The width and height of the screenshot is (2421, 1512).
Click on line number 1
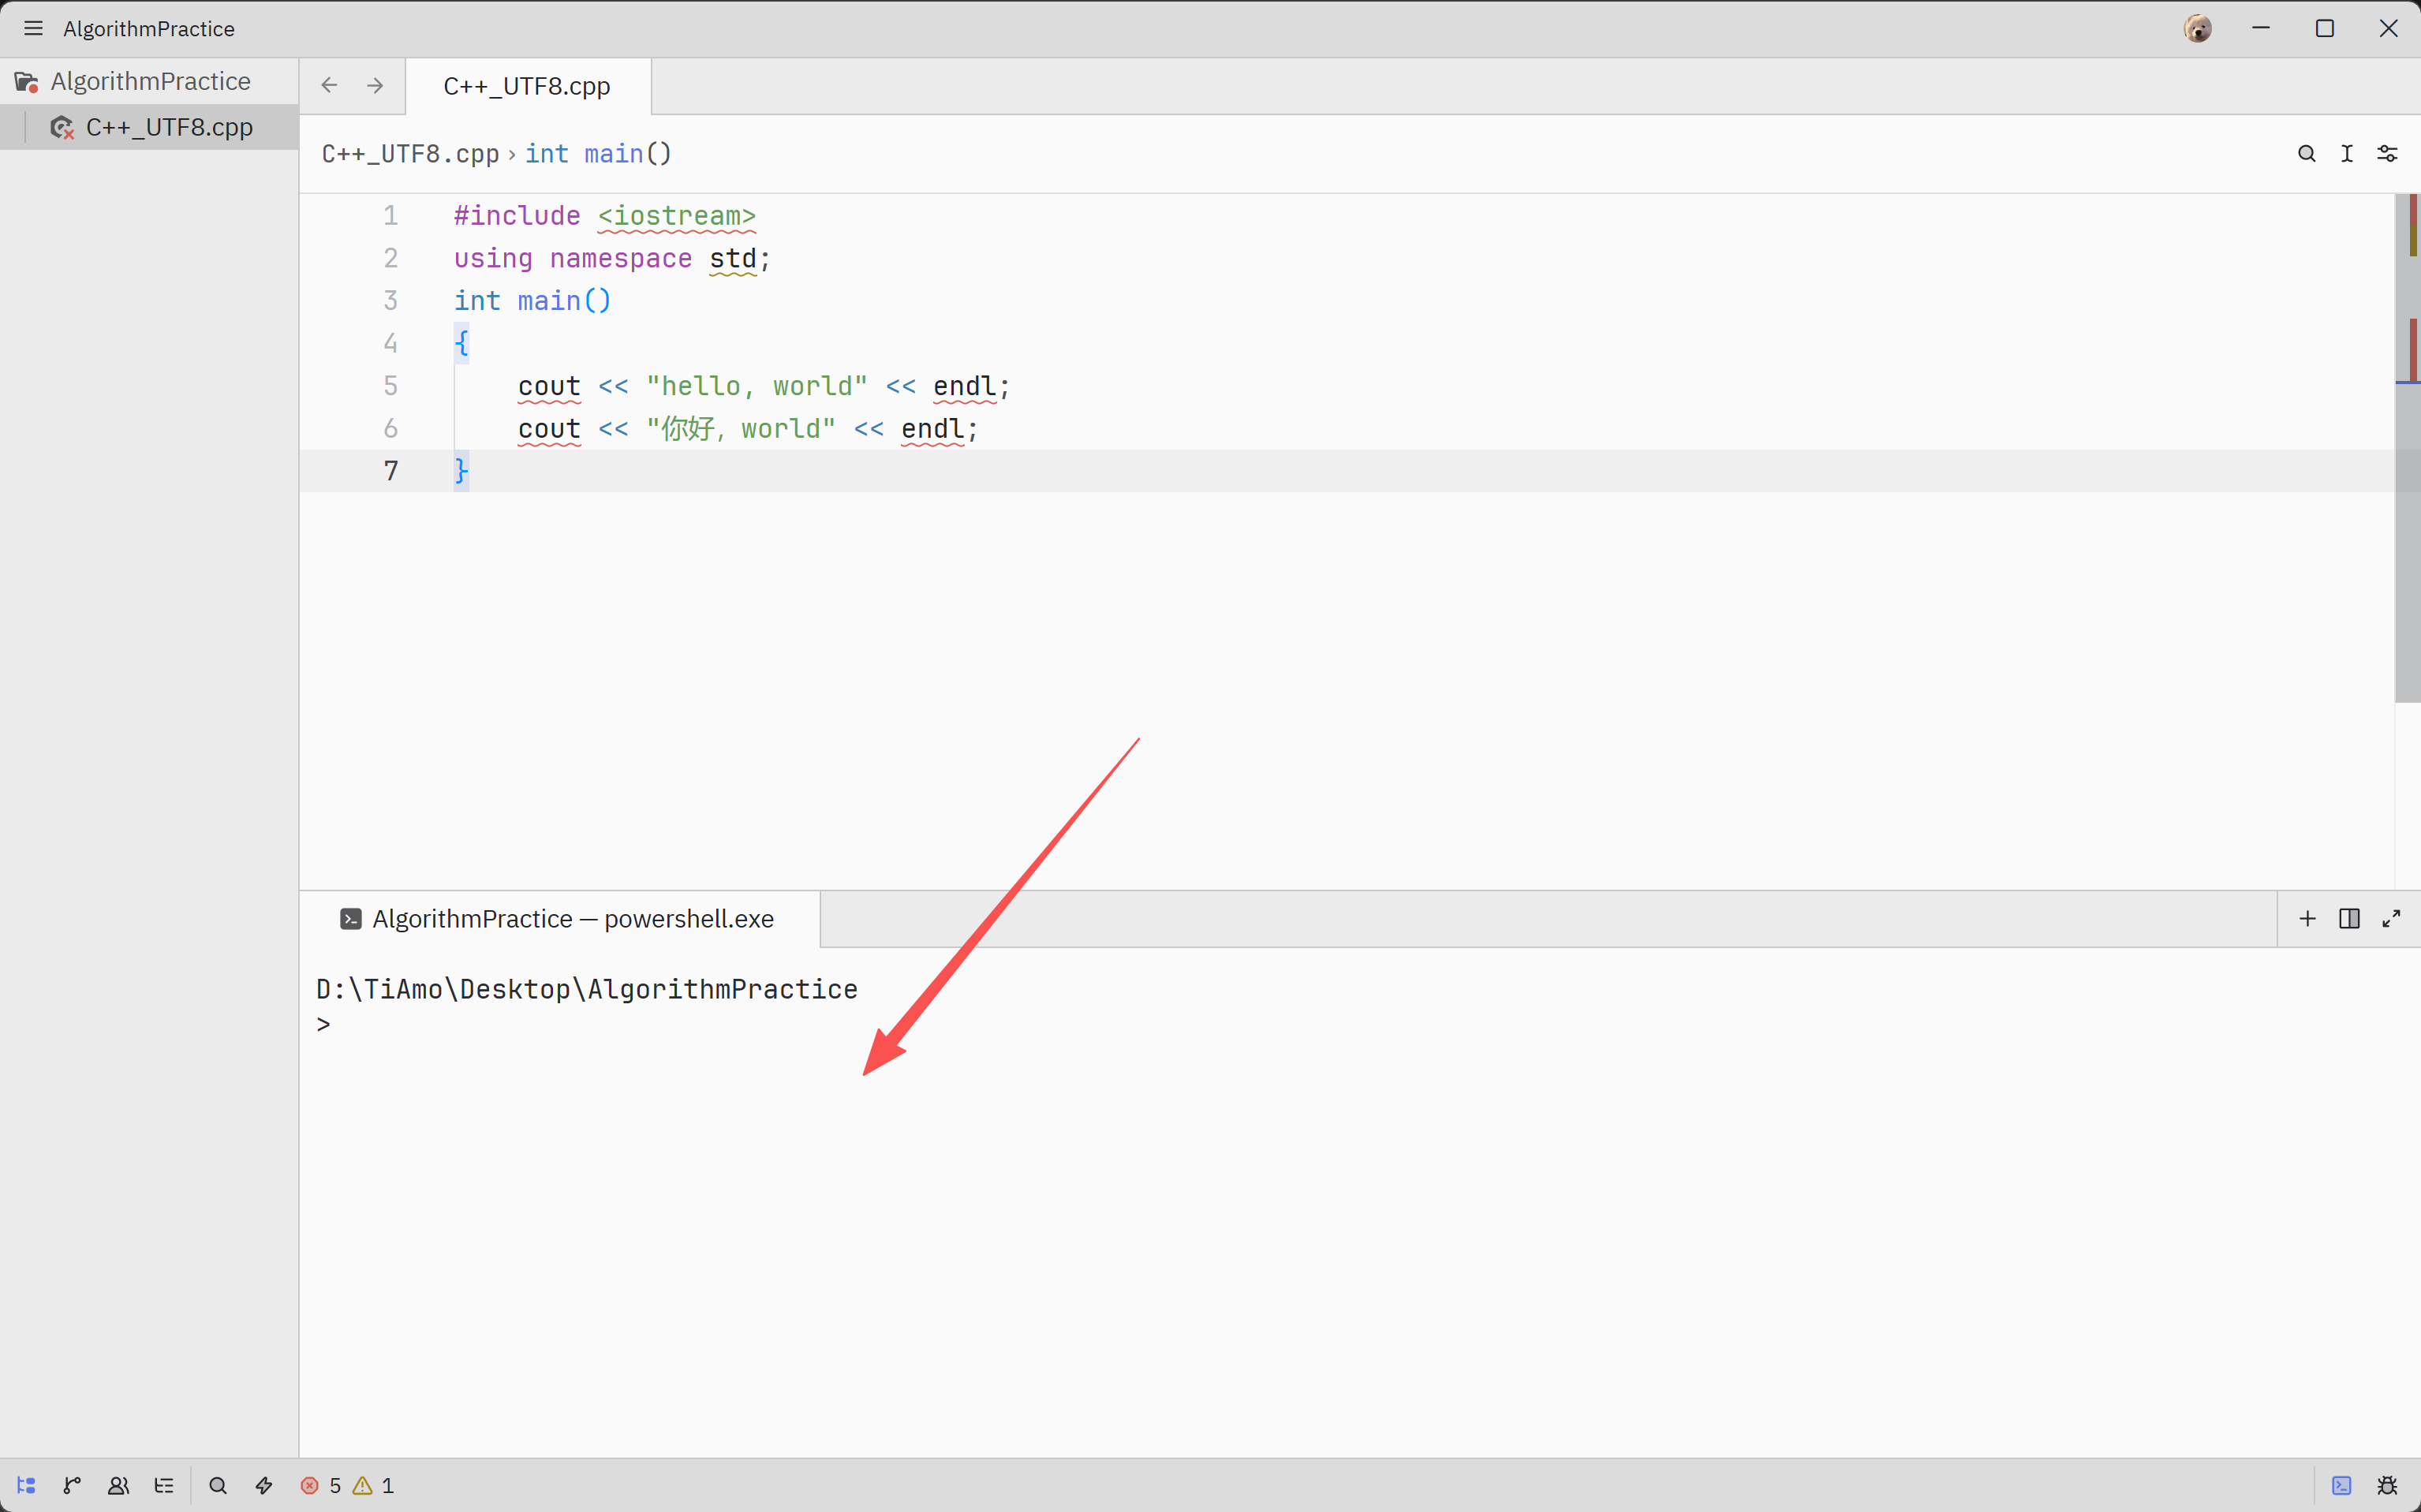pos(391,216)
